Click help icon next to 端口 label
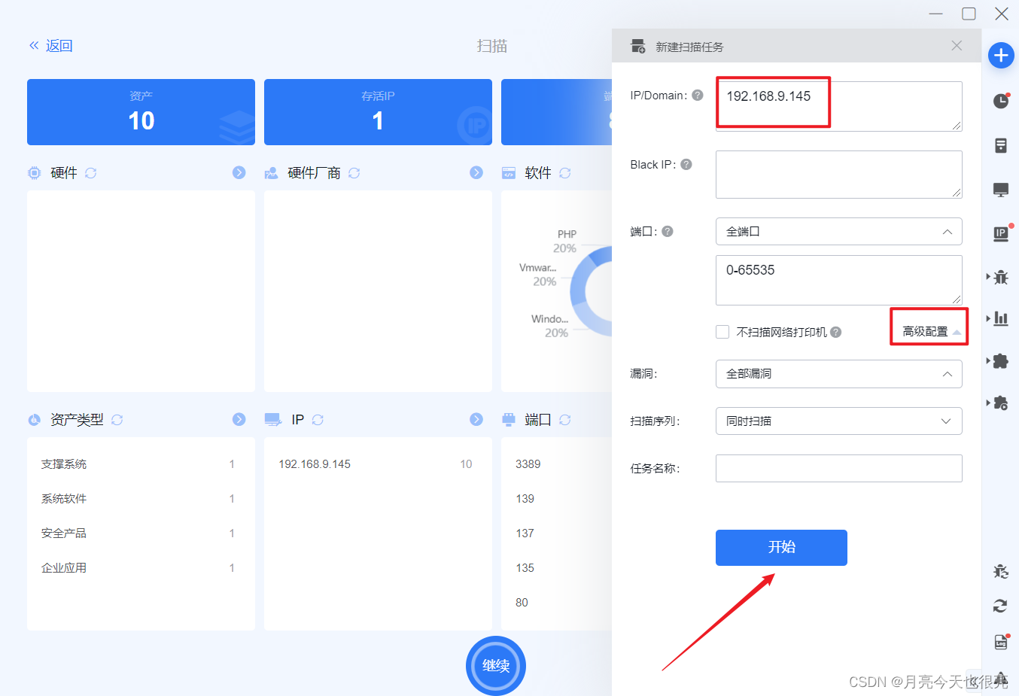Viewport: 1019px width, 696px height. click(668, 232)
